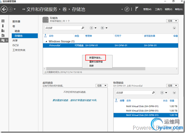This screenshot has height=133, width=185.
Task: Select the Primordial storage pool row
Action: coord(110,45)
